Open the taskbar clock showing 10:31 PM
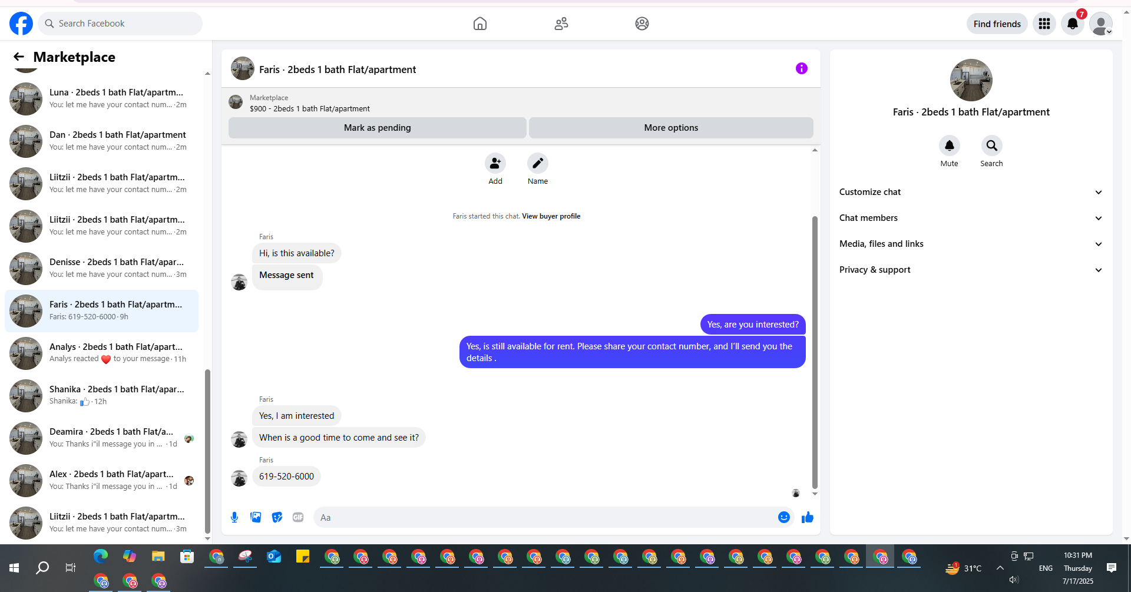This screenshot has width=1131, height=592. pos(1078,568)
